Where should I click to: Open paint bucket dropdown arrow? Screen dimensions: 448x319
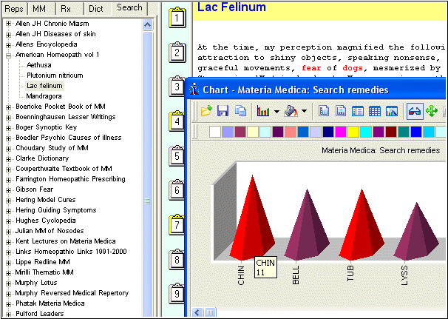tap(305, 111)
